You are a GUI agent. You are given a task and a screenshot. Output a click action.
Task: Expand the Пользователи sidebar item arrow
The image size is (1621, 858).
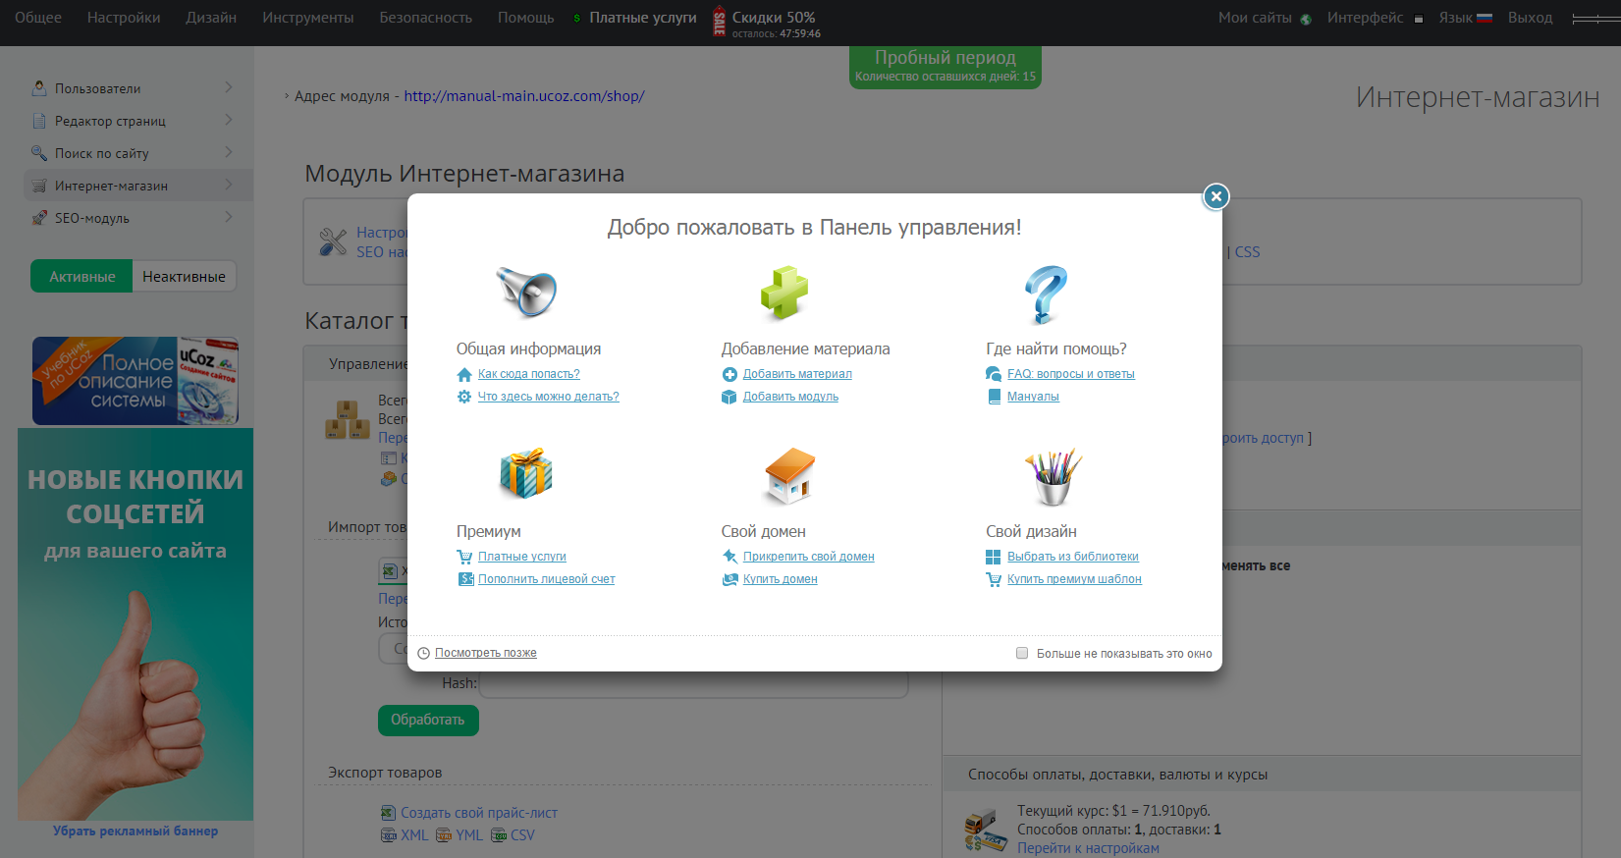tap(228, 88)
